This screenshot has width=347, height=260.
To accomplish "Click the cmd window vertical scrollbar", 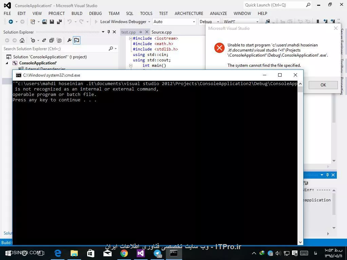I will point(300,163).
